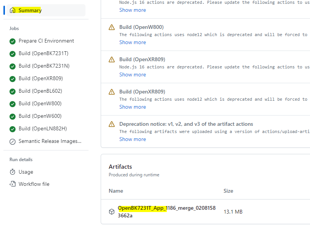
Task: Open the Workflow file link
Action: 34,184
